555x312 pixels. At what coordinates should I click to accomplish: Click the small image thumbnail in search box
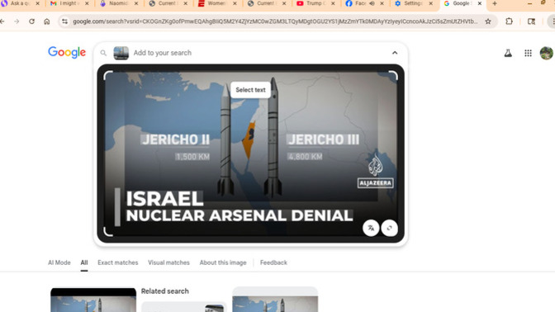(x=121, y=53)
